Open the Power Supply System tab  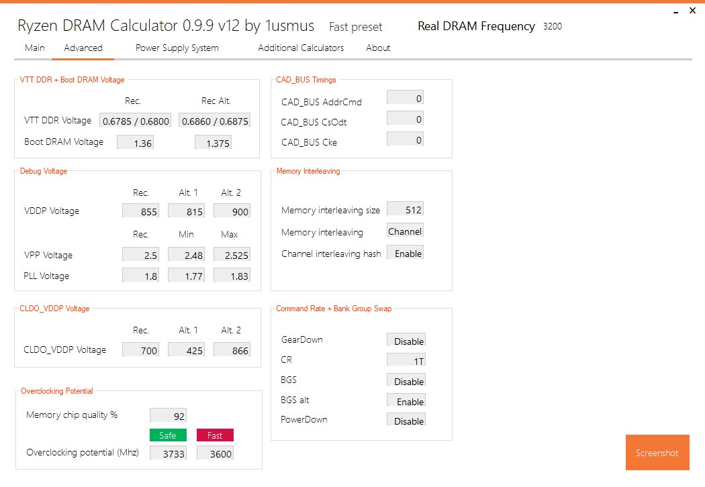tap(177, 48)
